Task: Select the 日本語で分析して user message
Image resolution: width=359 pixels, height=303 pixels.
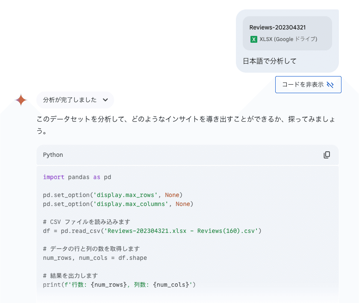Action: tap(270, 61)
